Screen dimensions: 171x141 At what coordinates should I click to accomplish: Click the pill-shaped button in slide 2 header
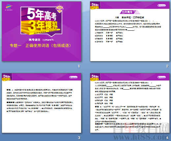pos(161,6)
